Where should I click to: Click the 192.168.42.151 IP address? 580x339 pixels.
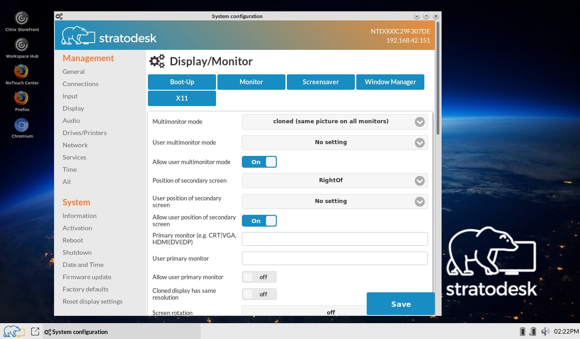tap(408, 40)
